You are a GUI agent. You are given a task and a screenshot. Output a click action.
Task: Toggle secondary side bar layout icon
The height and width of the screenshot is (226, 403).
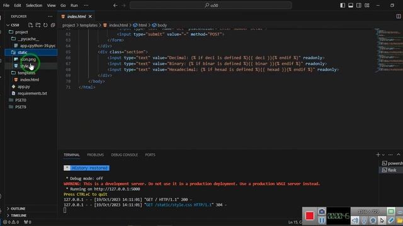[359, 5]
